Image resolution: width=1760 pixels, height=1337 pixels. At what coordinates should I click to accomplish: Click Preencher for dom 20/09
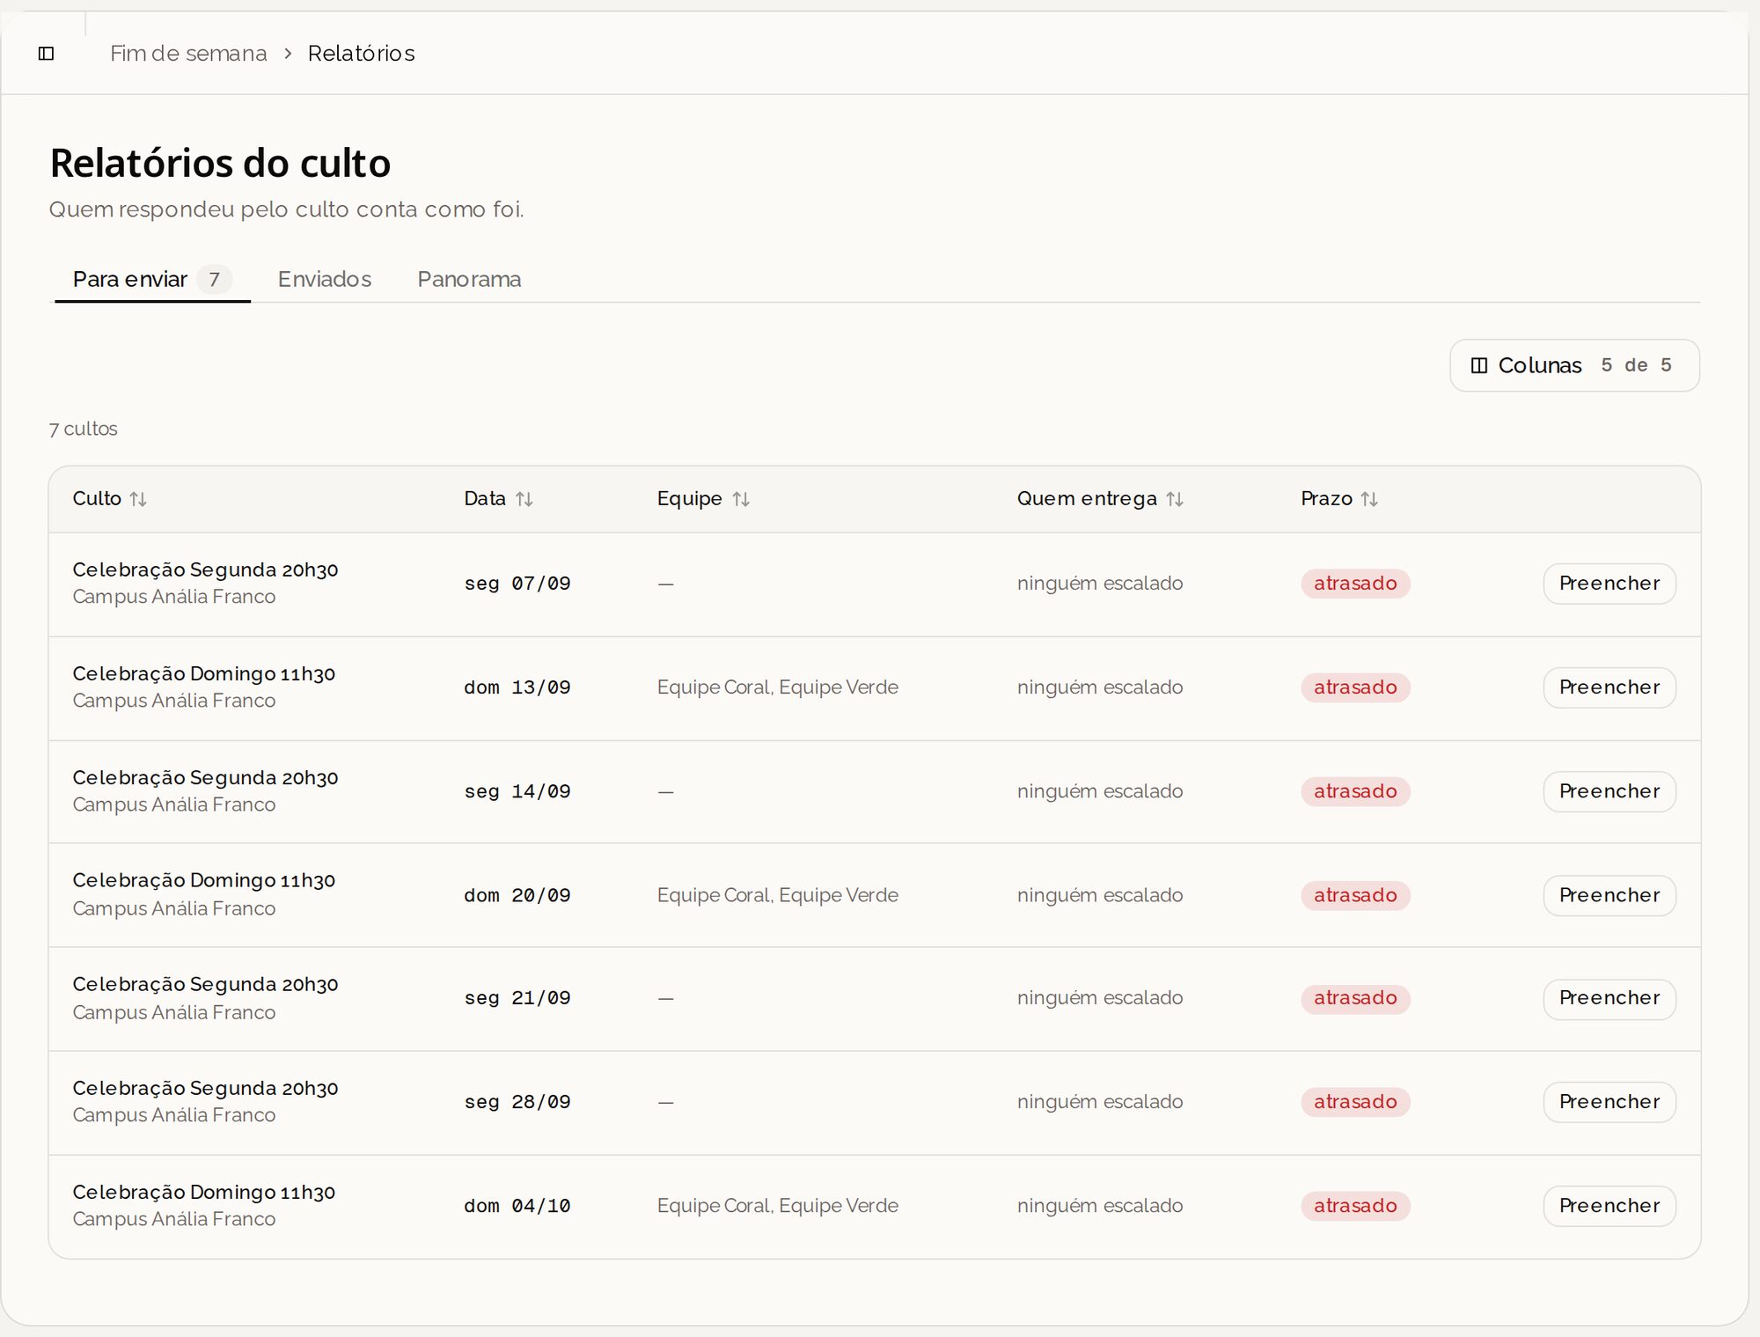[1610, 895]
